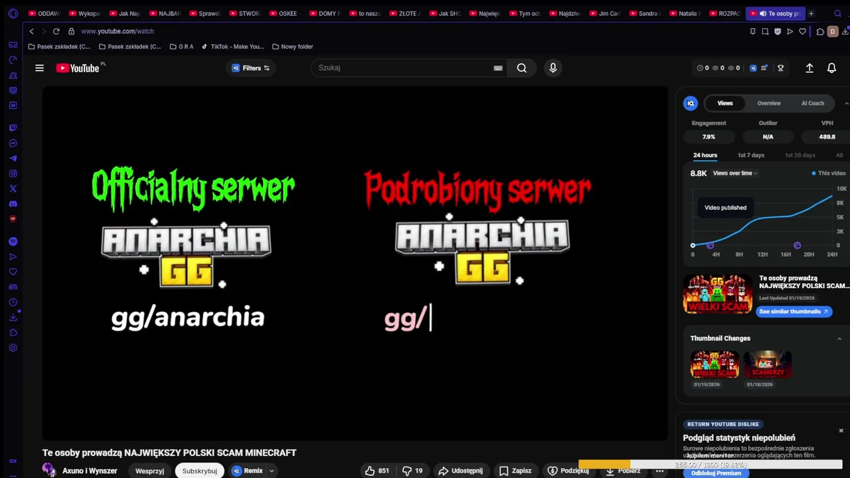The width and height of the screenshot is (850, 478).
Task: Select the 1st 7 days range tab
Action: 750,155
